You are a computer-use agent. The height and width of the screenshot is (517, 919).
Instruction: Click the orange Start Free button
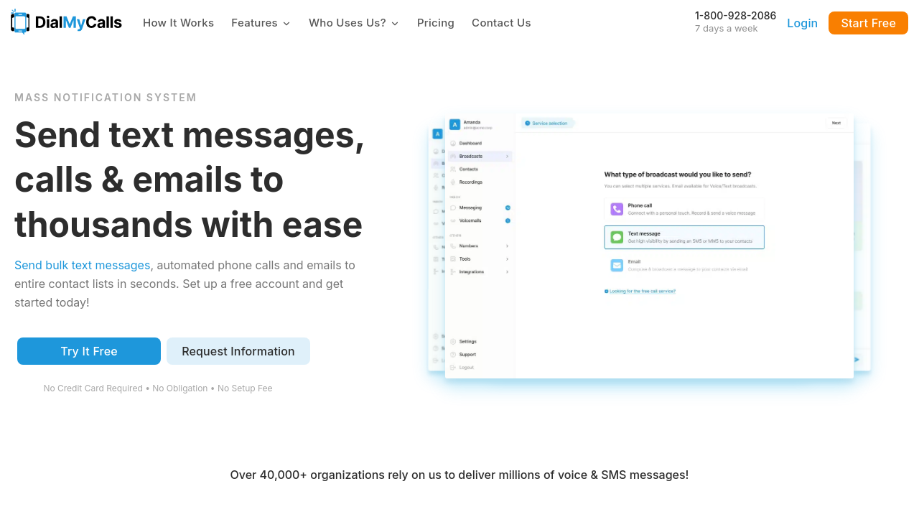868,23
